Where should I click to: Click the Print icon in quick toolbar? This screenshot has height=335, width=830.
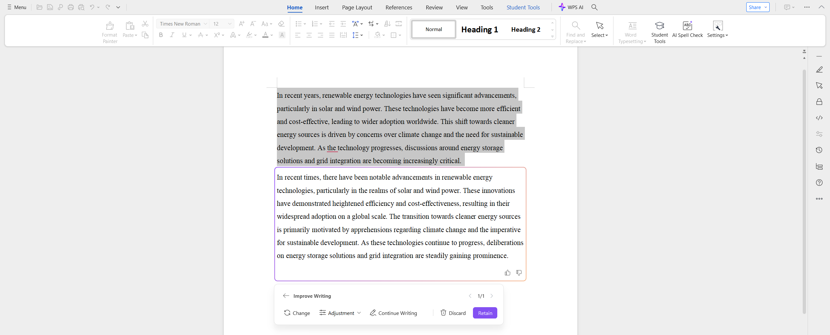[x=70, y=7]
